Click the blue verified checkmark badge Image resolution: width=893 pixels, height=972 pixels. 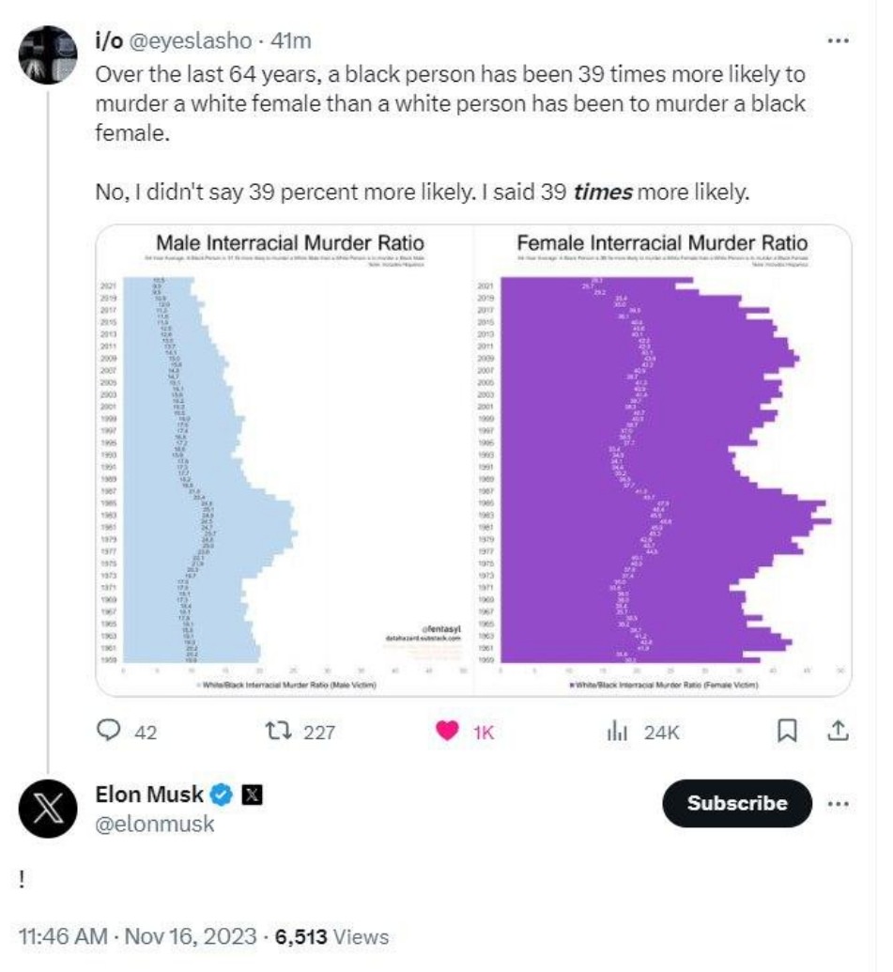pos(222,795)
